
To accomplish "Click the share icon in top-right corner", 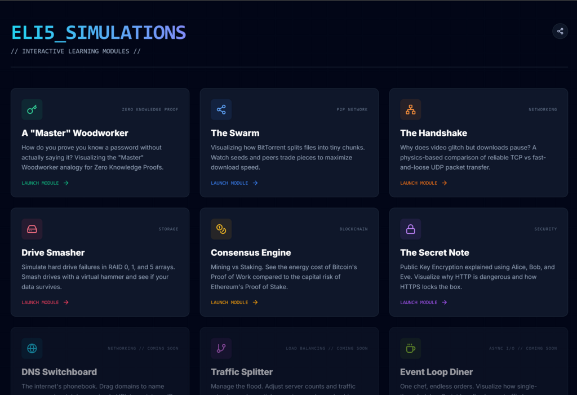I will (560, 31).
